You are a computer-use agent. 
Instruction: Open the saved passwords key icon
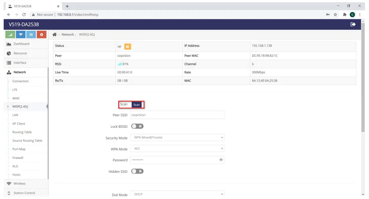(x=328, y=15)
